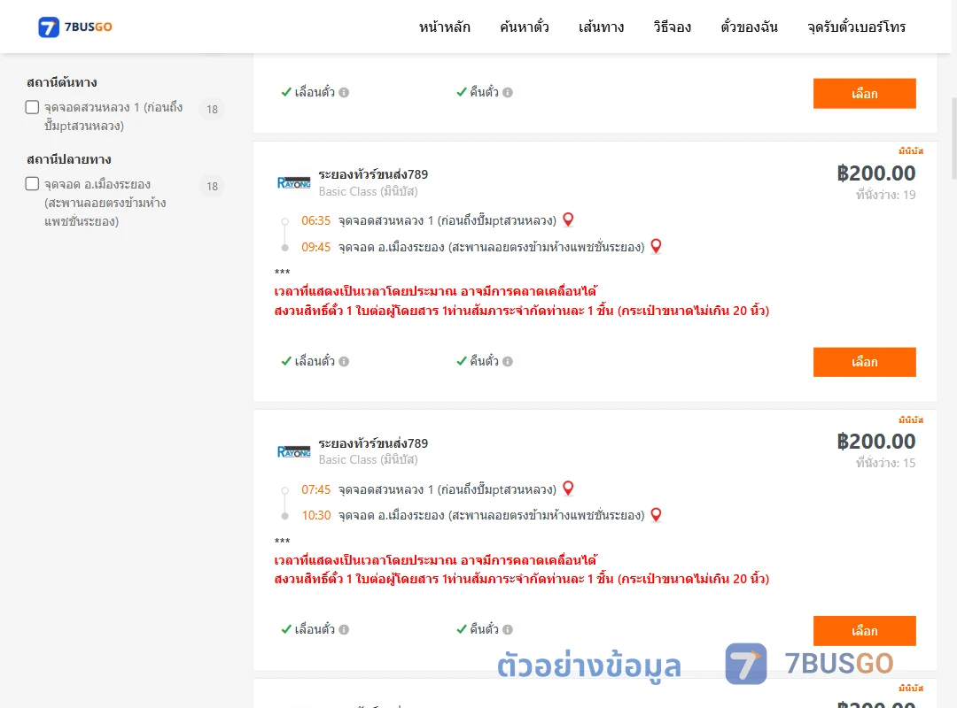
Task: Open map pin for 07:45 จุดจอดสวนหลวง 1
Action: click(x=568, y=489)
